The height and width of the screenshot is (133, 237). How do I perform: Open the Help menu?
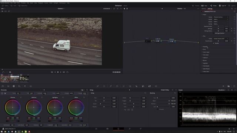coord(68,3)
